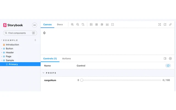This screenshot has width=176, height=110.
Task: Expand the Page component arrow
Action: pyautogui.click(x=2, y=56)
